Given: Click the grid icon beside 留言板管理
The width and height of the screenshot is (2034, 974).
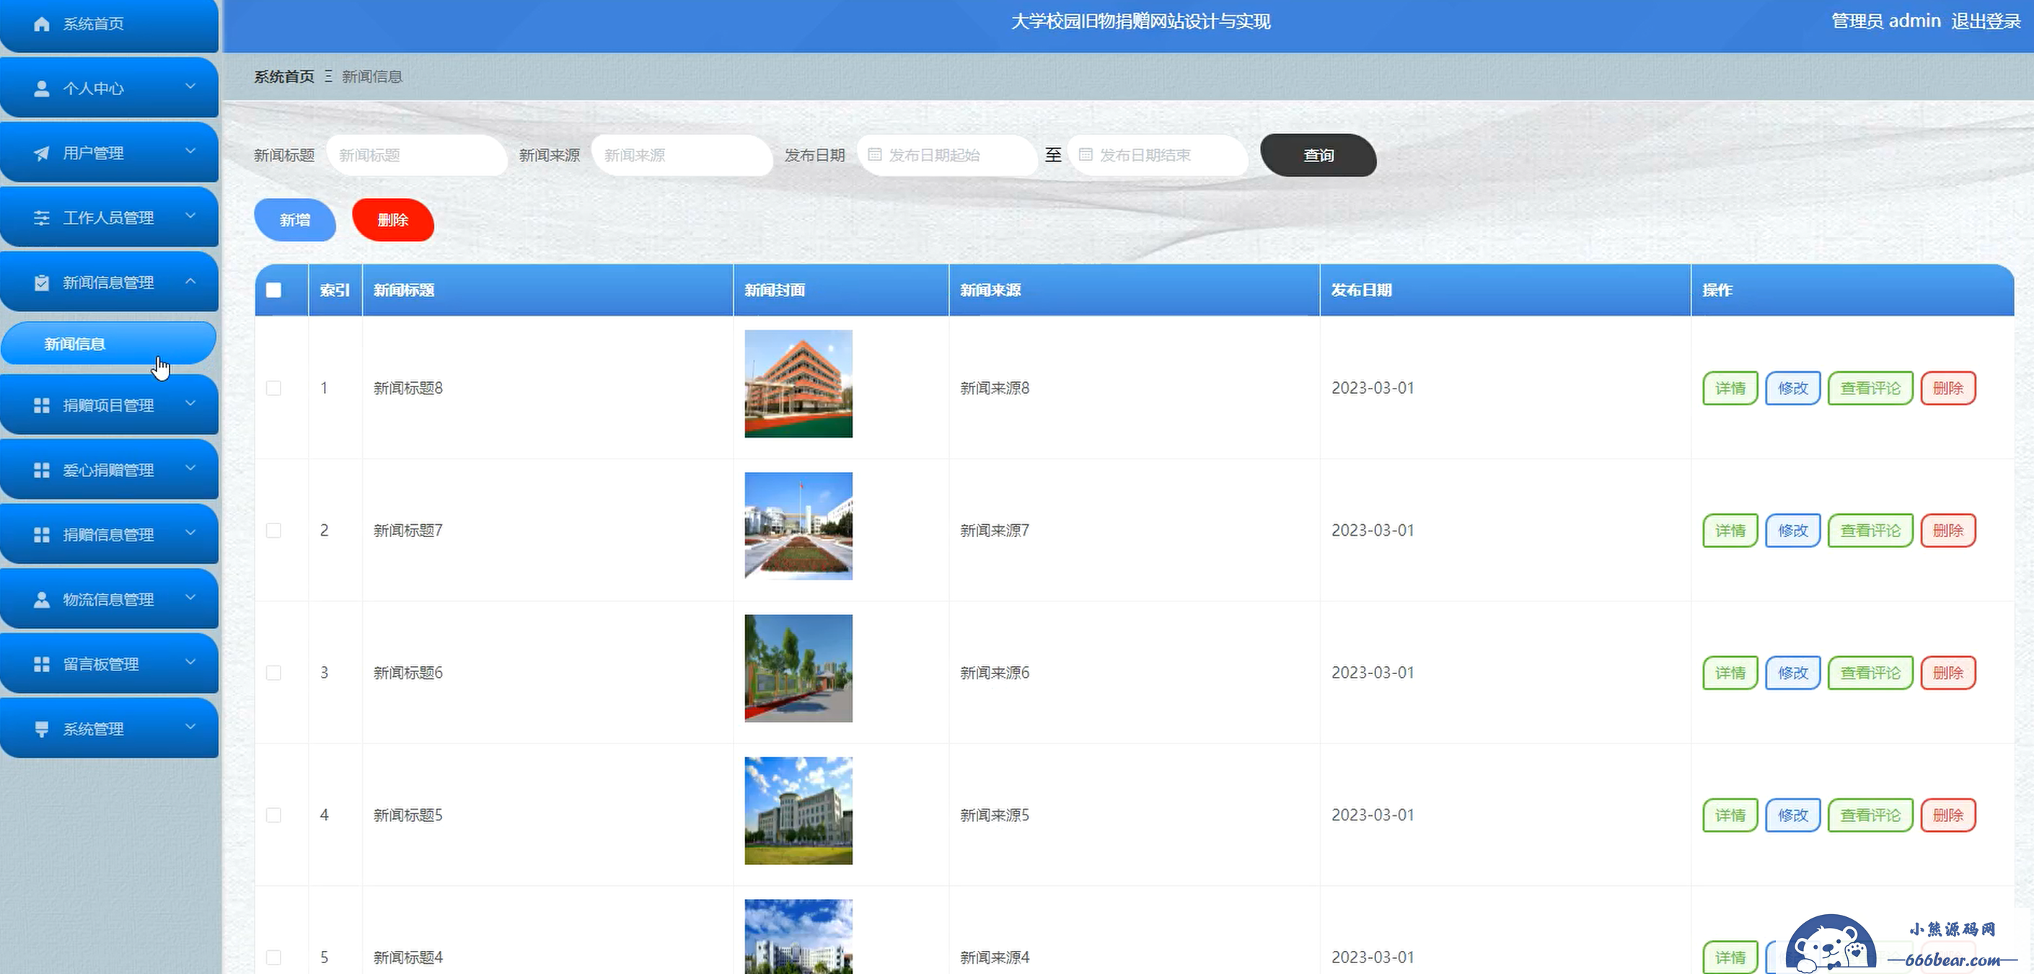Looking at the screenshot, I should [x=42, y=665].
